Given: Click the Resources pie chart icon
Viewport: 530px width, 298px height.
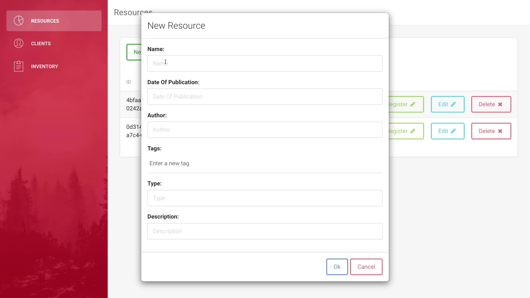Looking at the screenshot, I should tap(19, 21).
